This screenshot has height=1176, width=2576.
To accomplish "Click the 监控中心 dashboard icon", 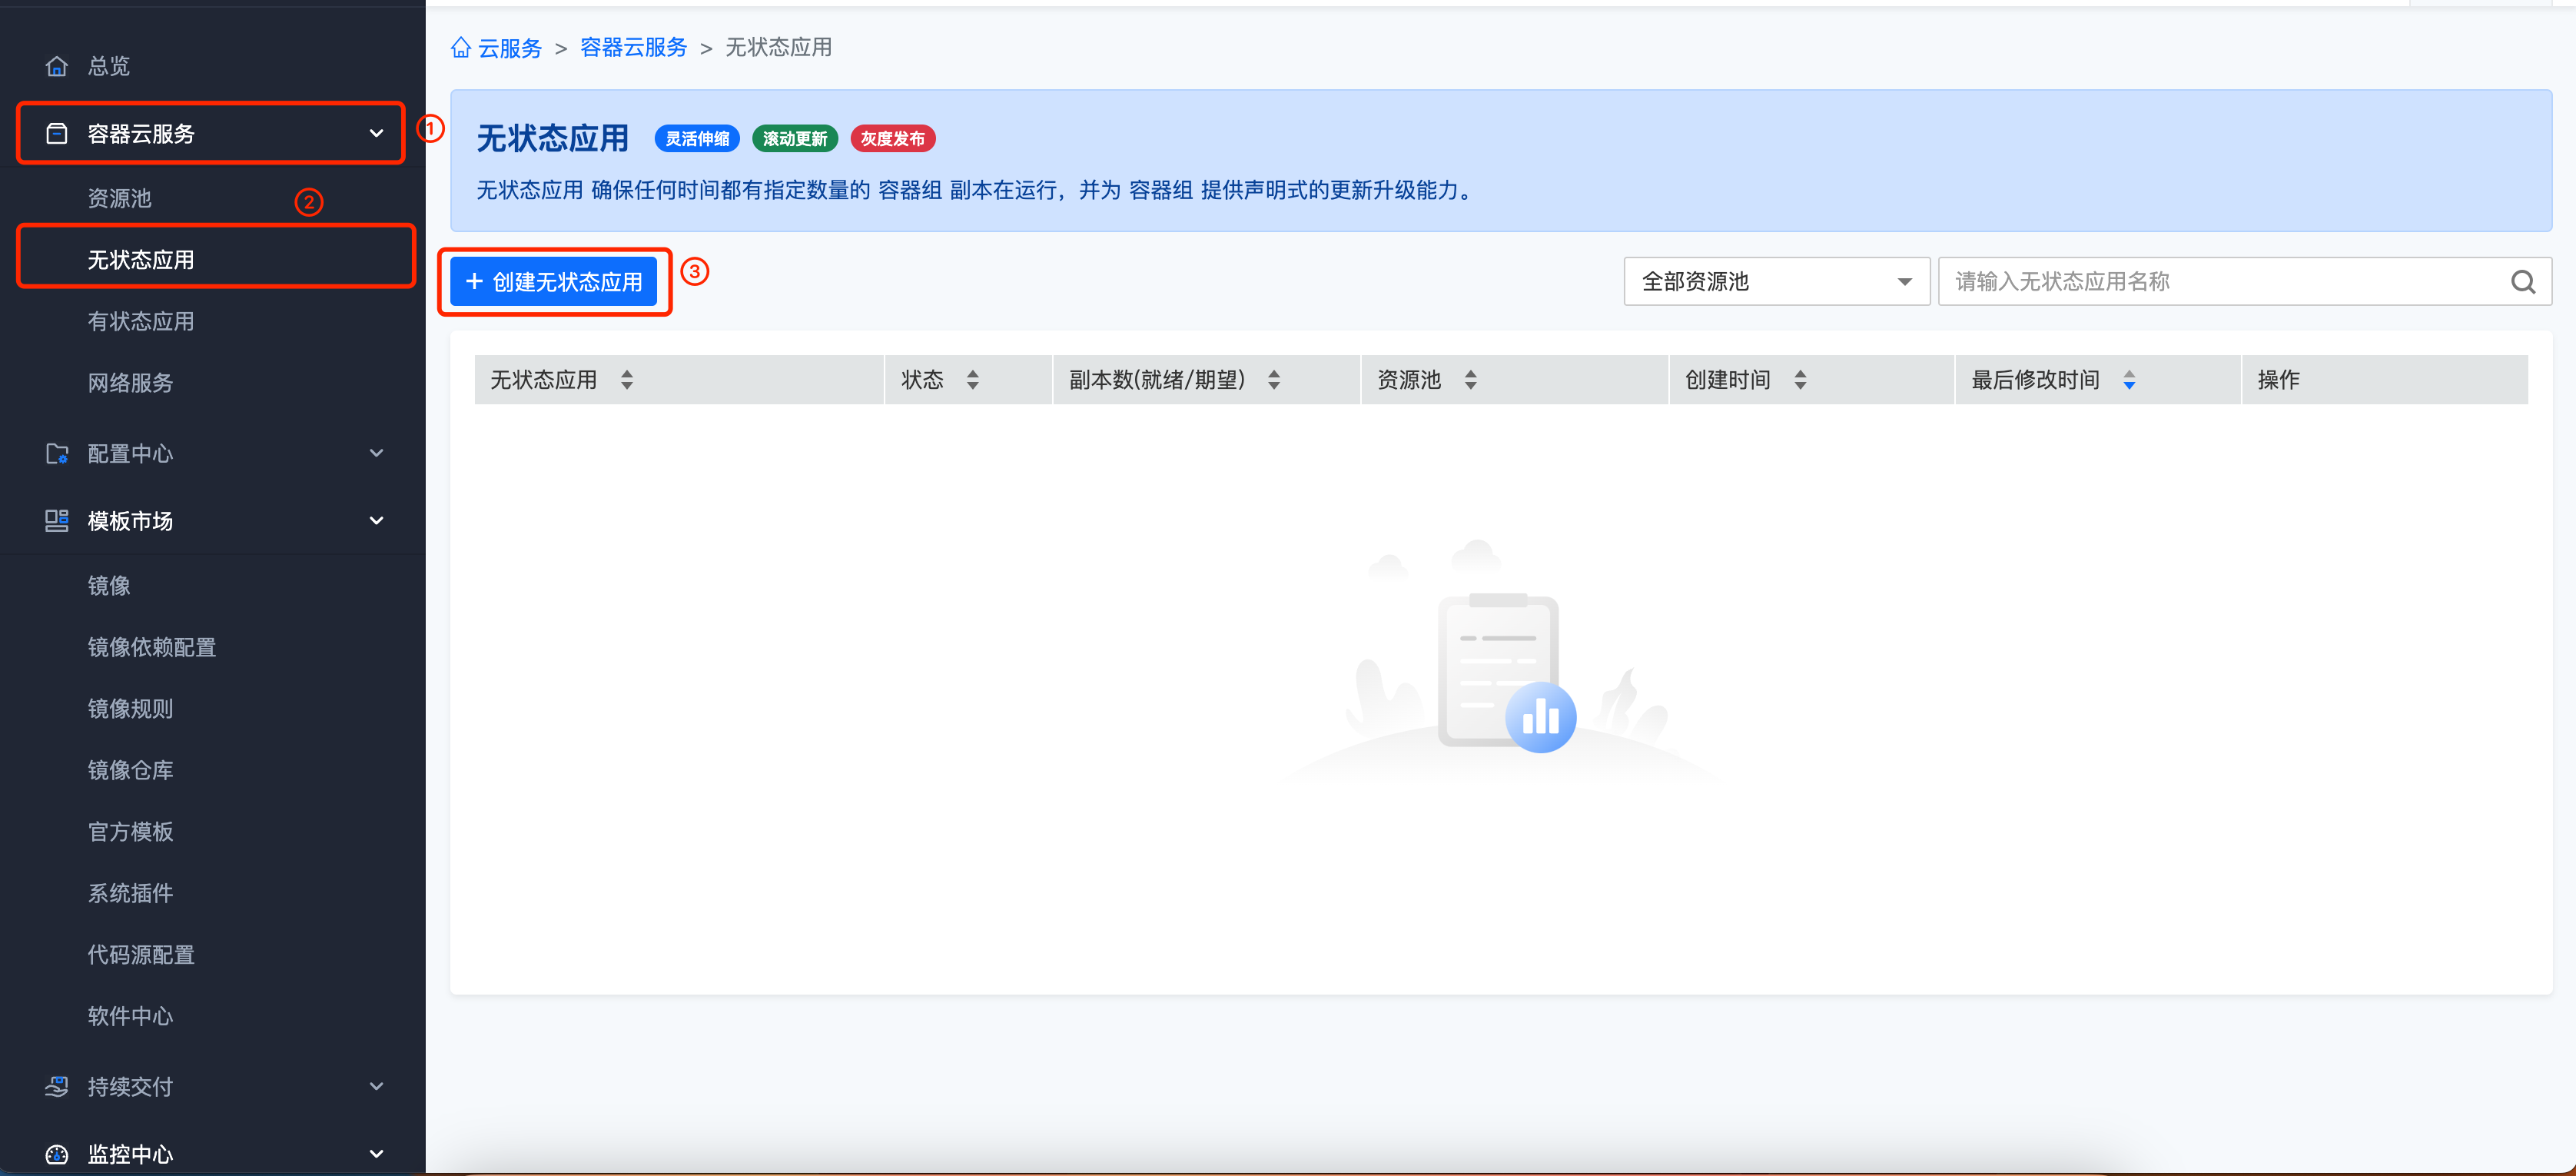I will click(x=57, y=1154).
